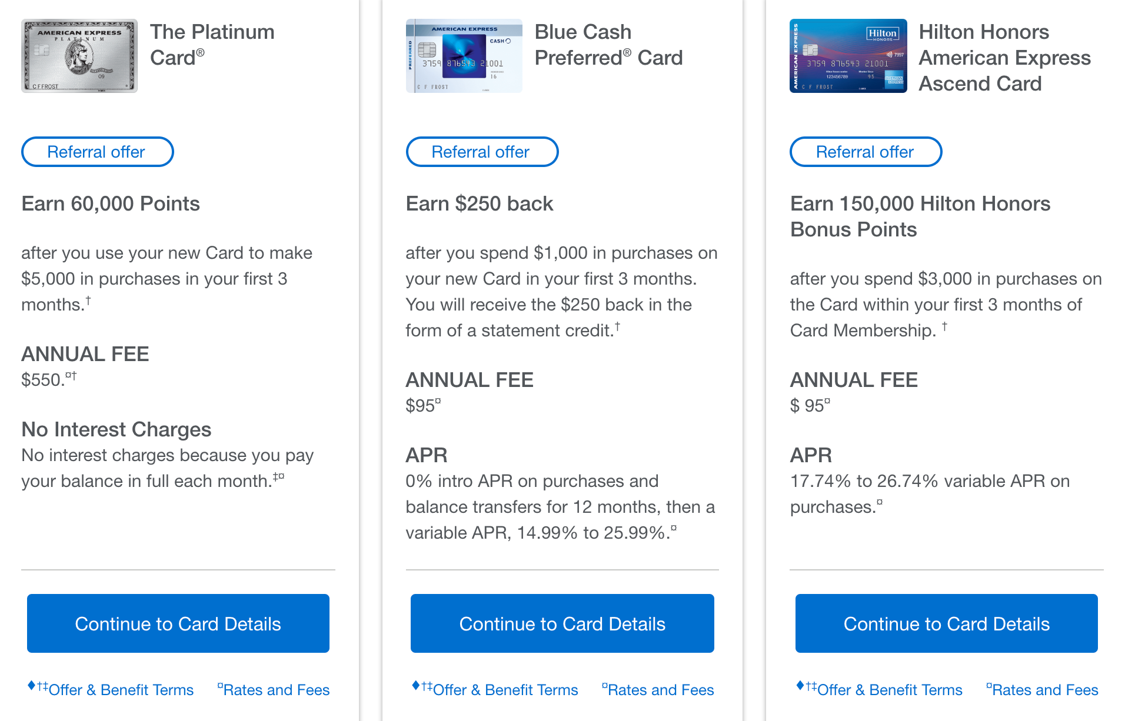Click the Blue Cash Preferred card image
This screenshot has height=721, width=1125.
tap(464, 56)
